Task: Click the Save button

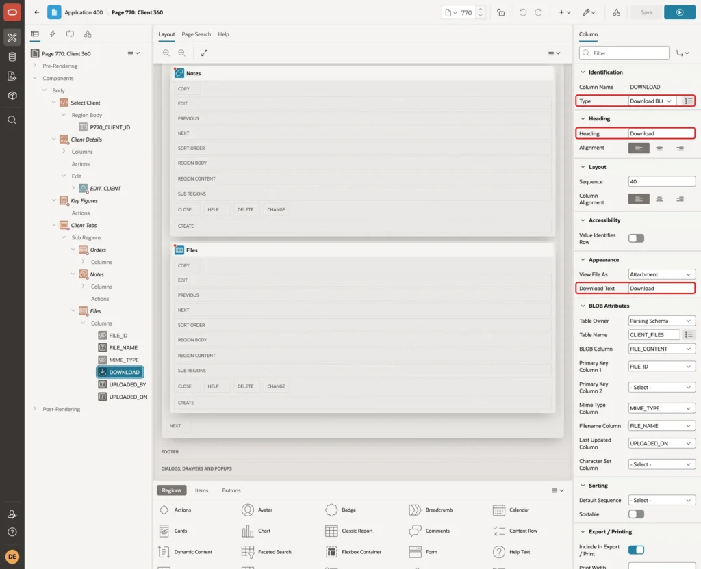Action: tap(646, 12)
